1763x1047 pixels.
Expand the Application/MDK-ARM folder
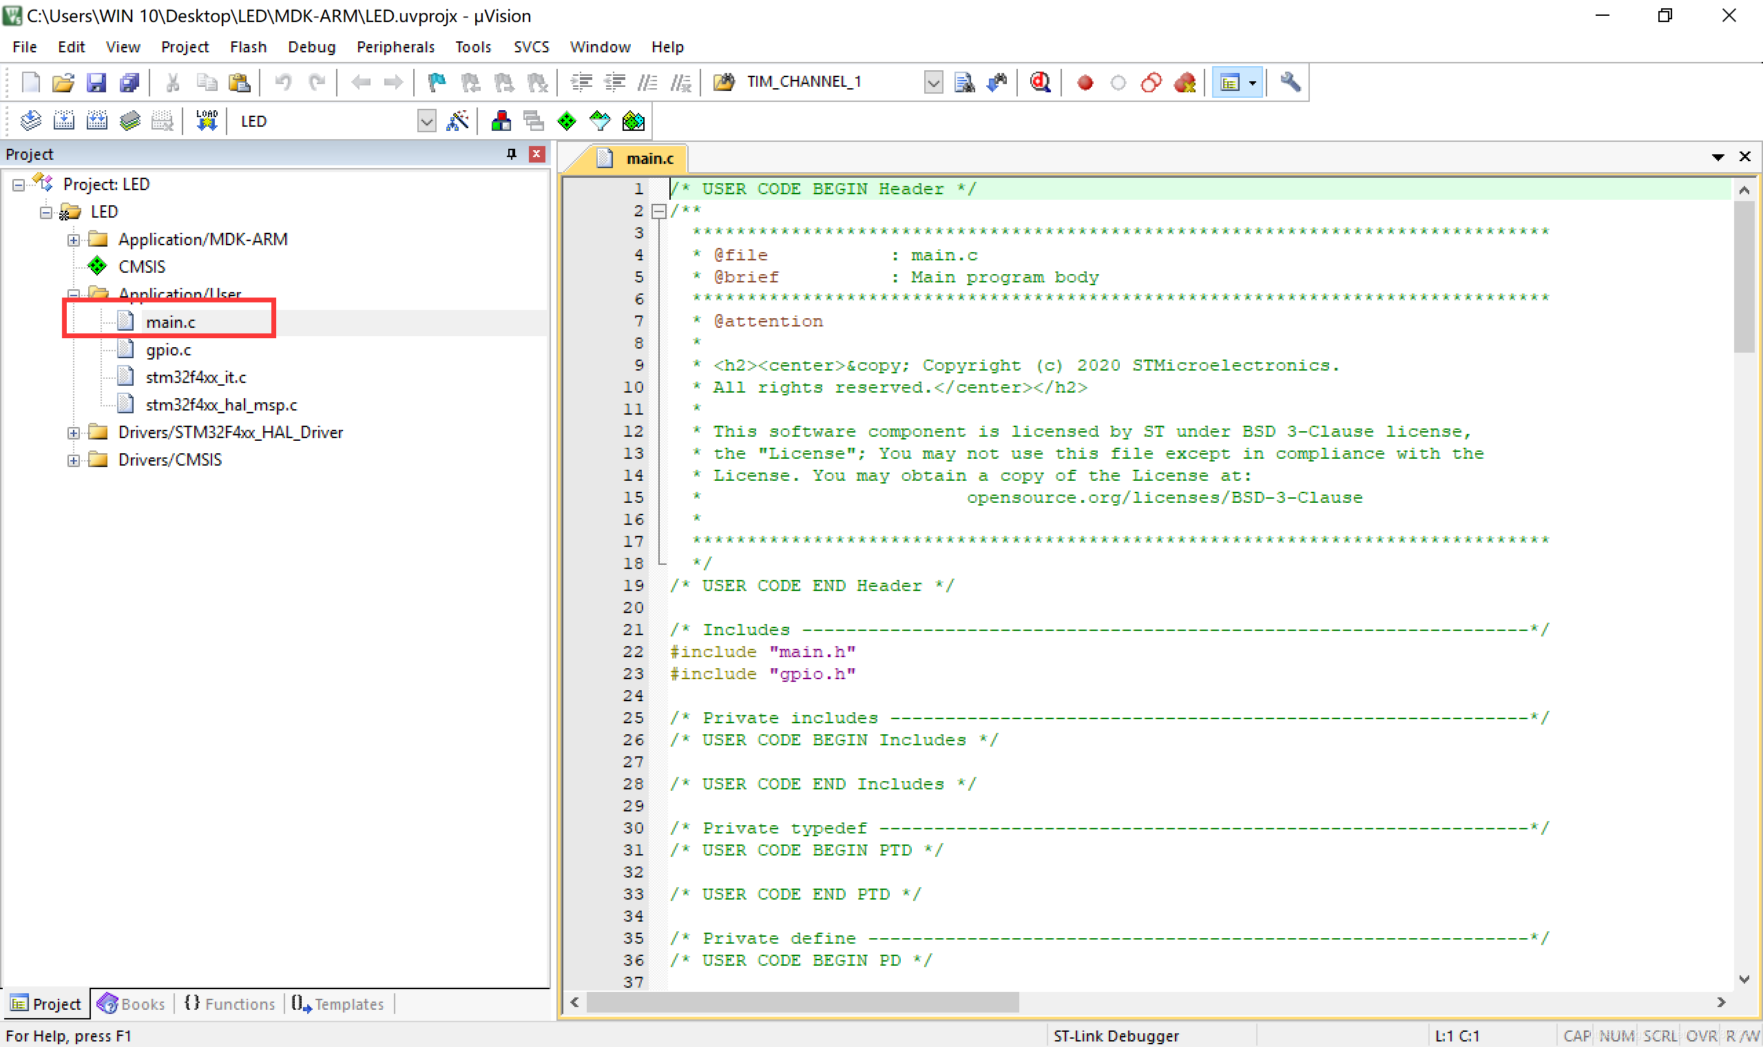coord(73,240)
